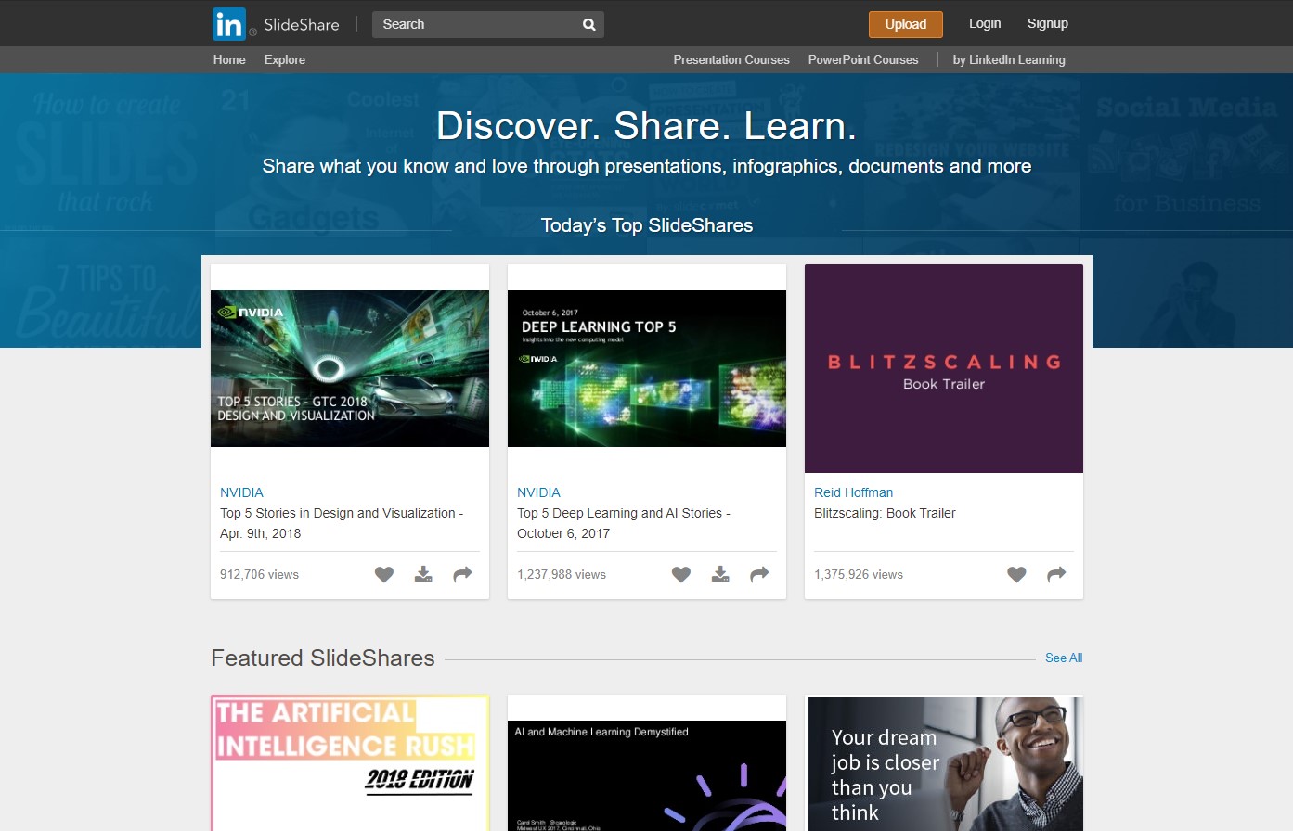Viewport: 1293px width, 831px height.
Task: Click the '1,237,988 views' text
Action: coord(562,574)
